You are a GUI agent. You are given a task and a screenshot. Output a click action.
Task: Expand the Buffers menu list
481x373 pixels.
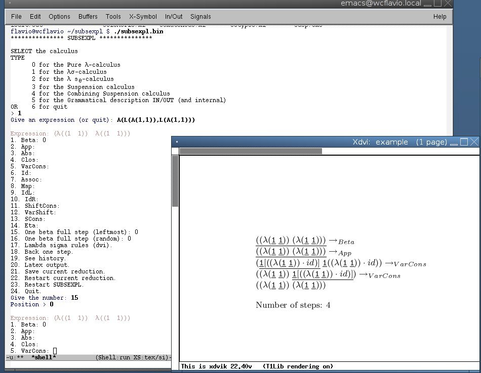[88, 17]
